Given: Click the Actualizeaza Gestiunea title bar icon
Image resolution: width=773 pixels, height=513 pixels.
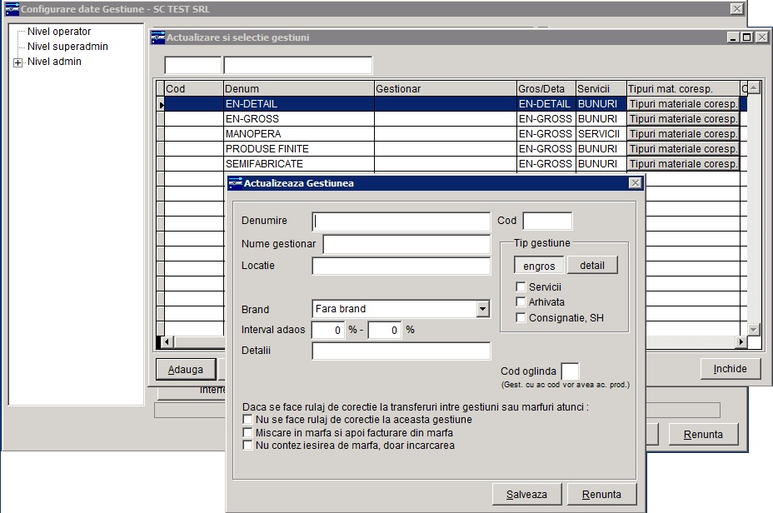Looking at the screenshot, I should click(235, 183).
